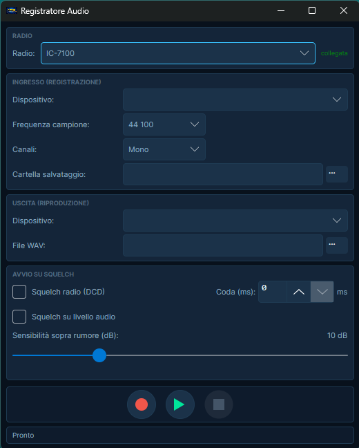Play the WAV file with green play button
This screenshot has width=359, height=448.
pyautogui.click(x=180, y=404)
